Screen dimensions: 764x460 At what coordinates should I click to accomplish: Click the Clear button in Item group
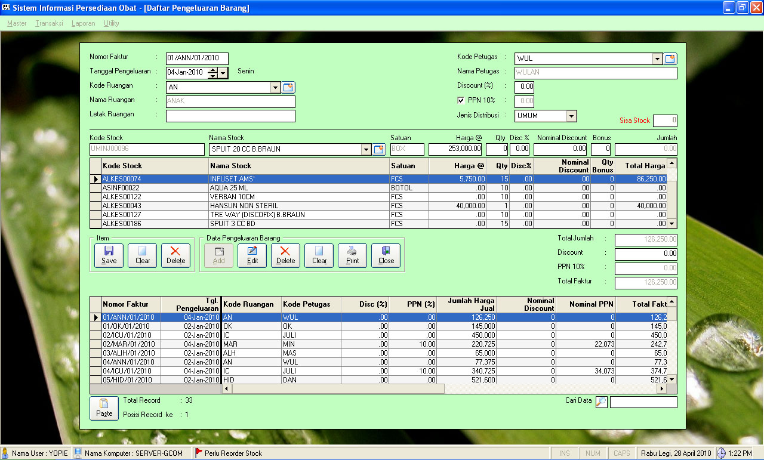click(142, 255)
